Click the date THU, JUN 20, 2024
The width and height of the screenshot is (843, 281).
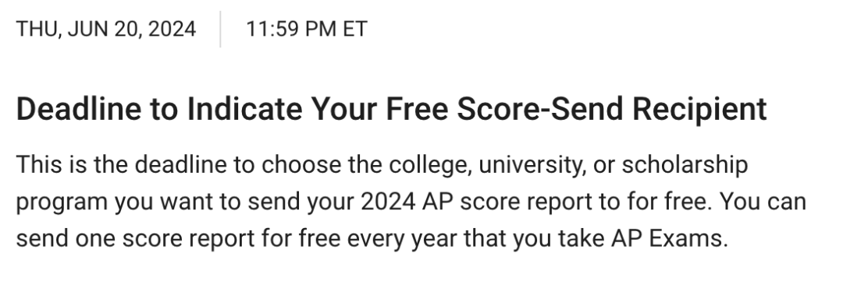point(106,29)
